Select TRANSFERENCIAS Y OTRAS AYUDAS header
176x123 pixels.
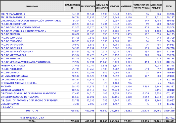coord(141,6)
